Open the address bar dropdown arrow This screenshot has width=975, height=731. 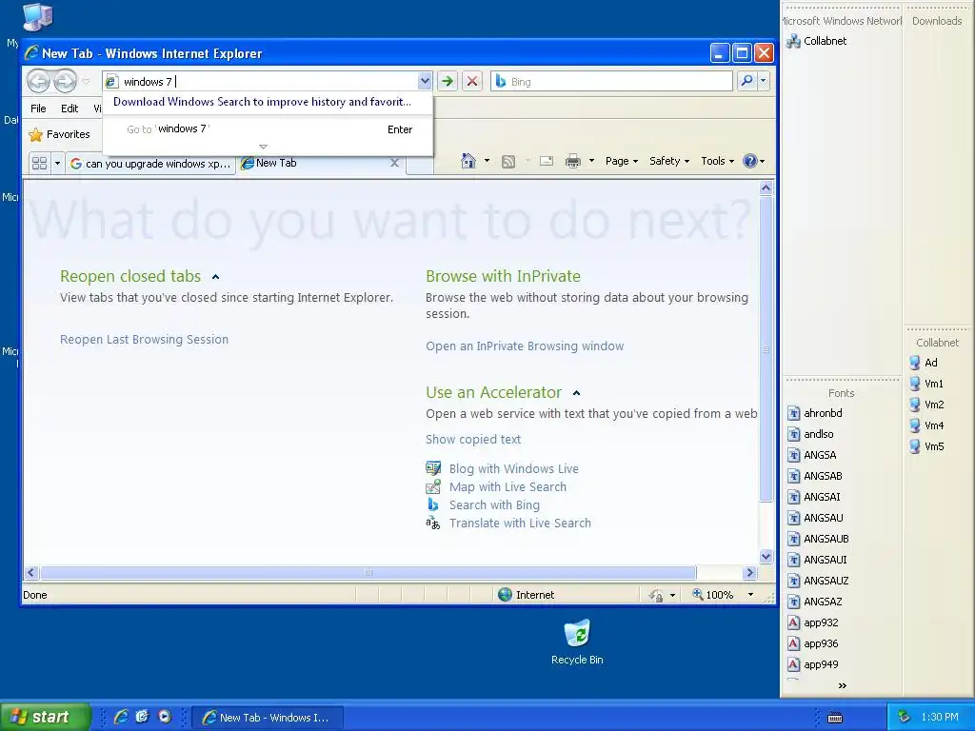click(x=424, y=81)
